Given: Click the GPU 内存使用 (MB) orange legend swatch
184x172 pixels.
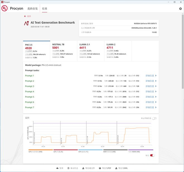Looking at the screenshot, I should click(x=37, y=150).
